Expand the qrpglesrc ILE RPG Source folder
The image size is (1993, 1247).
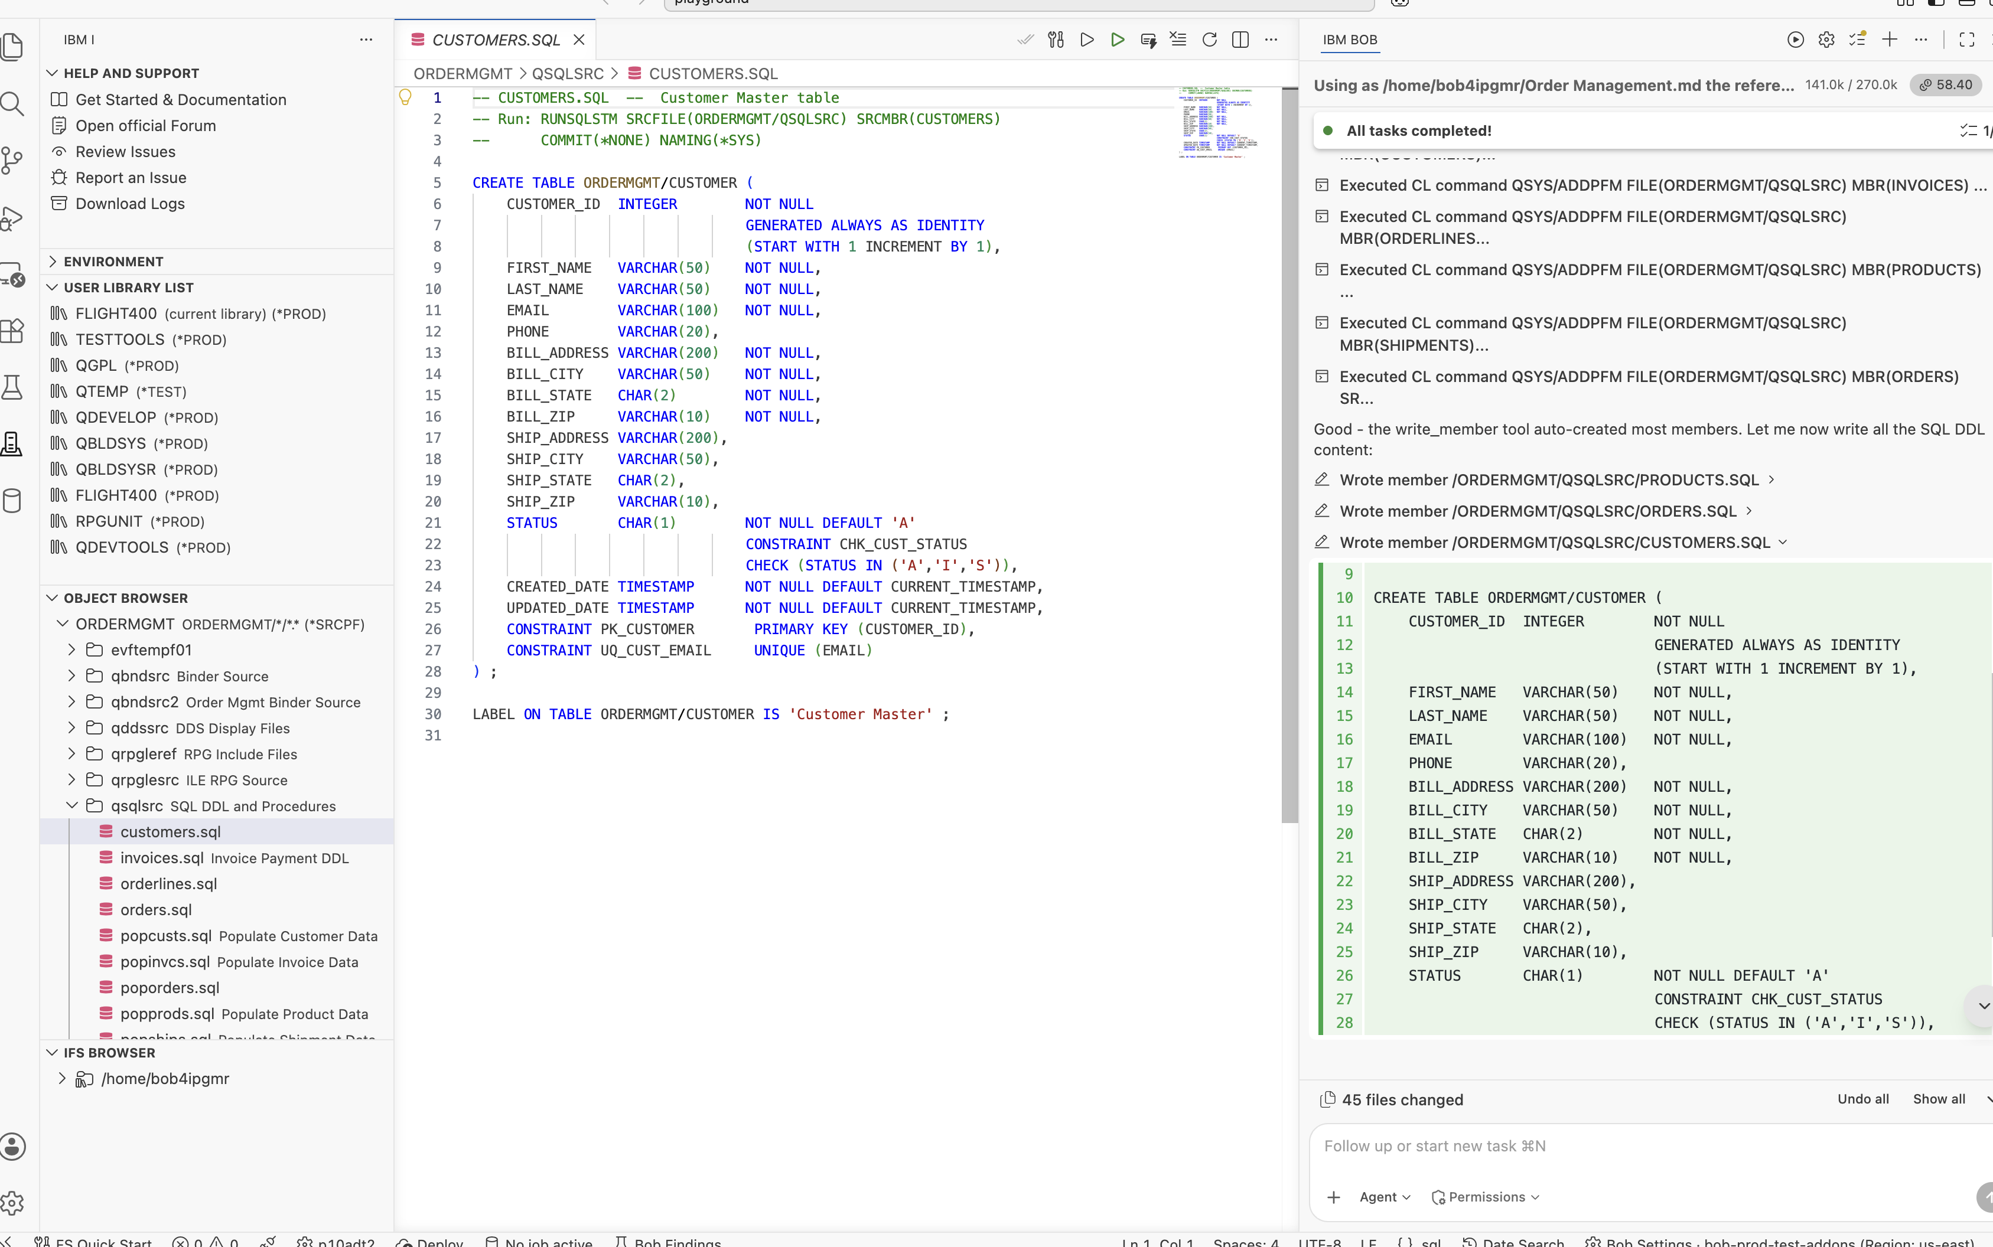pos(71,780)
